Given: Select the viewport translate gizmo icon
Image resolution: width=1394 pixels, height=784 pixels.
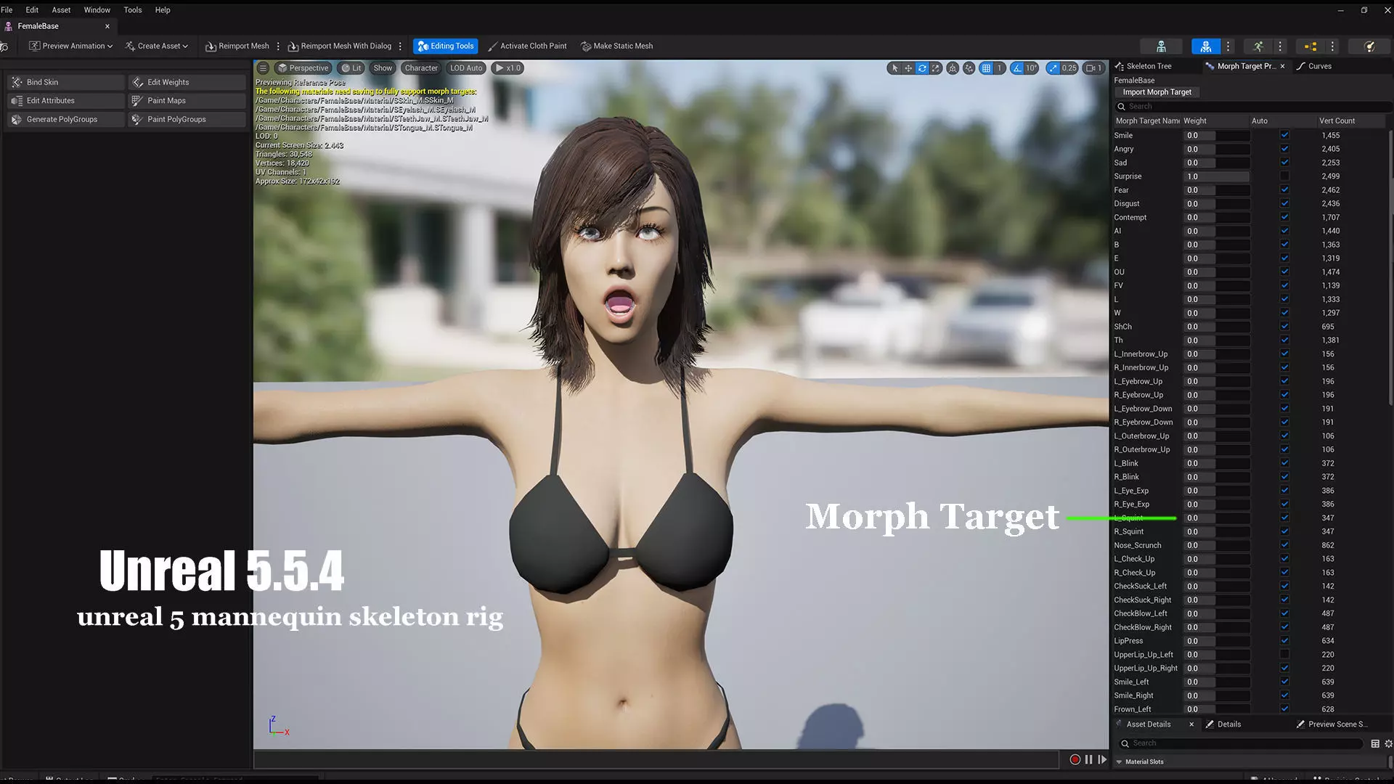Looking at the screenshot, I should 908,68.
